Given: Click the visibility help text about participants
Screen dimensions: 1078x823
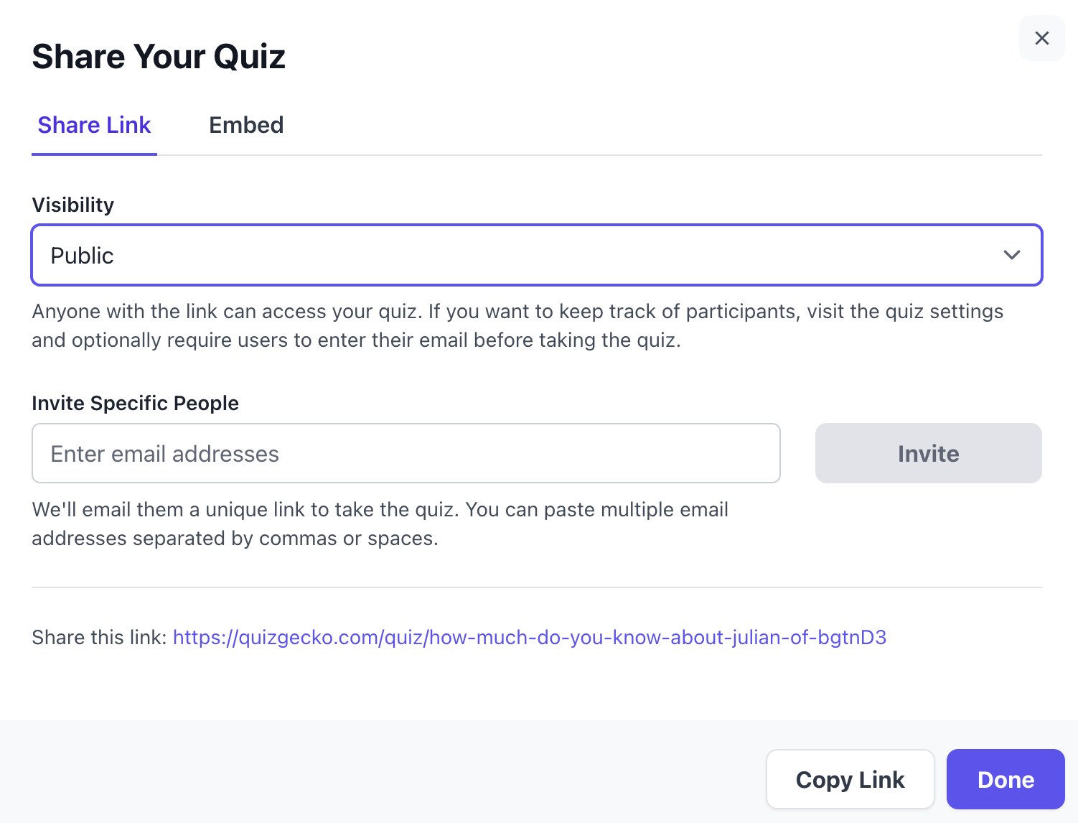Looking at the screenshot, I should (x=517, y=325).
